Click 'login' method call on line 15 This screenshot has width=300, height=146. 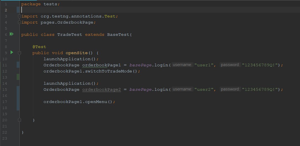pyautogui.click(x=161, y=89)
